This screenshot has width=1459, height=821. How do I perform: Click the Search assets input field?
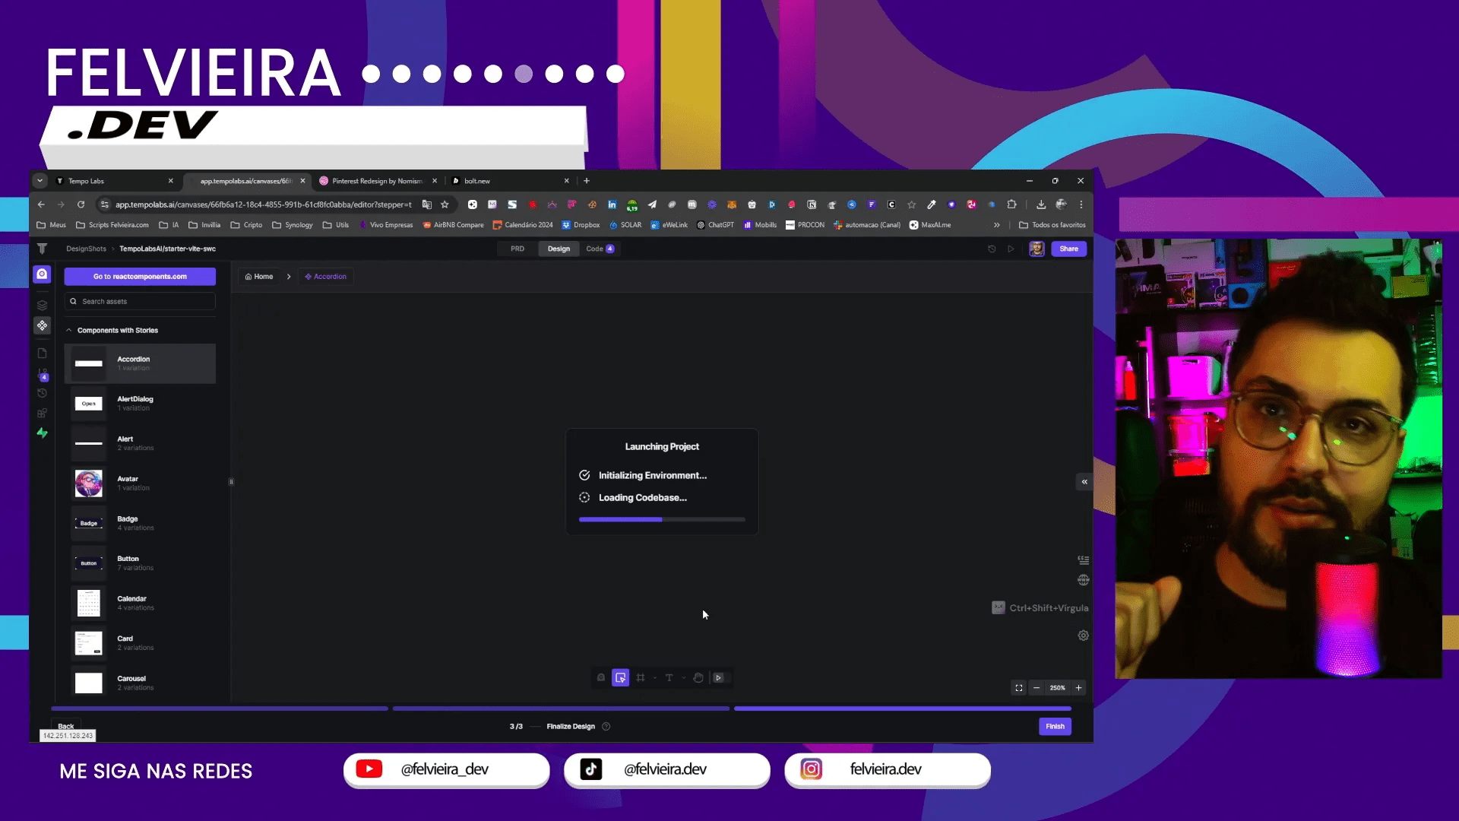(x=140, y=302)
